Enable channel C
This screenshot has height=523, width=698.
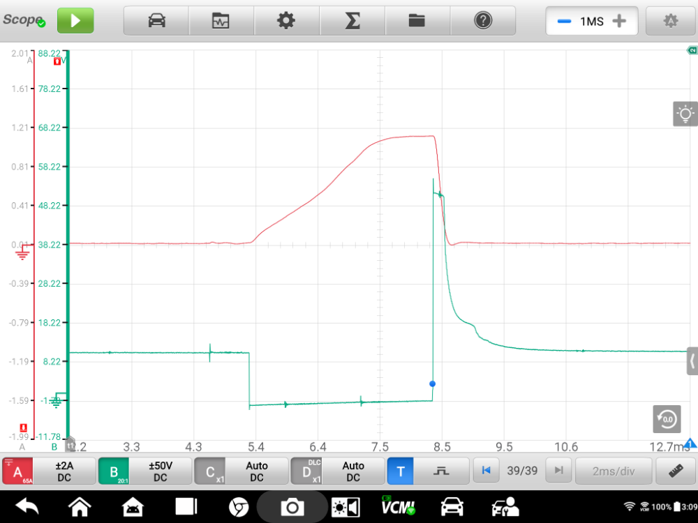click(x=209, y=471)
